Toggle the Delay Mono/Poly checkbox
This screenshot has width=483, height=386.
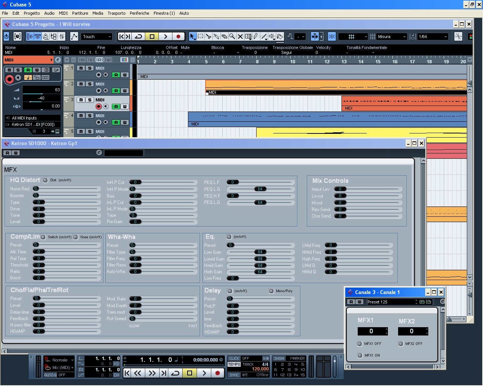pos(271,291)
